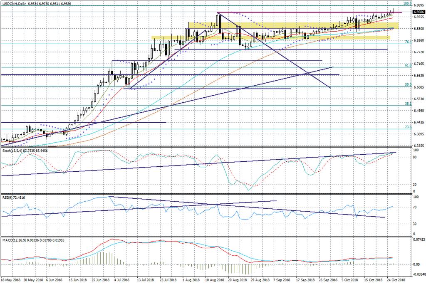Viewport: 426px width, 284px height.
Task: Click the Fibonacci 50.0 level label
Action: pos(408,84)
